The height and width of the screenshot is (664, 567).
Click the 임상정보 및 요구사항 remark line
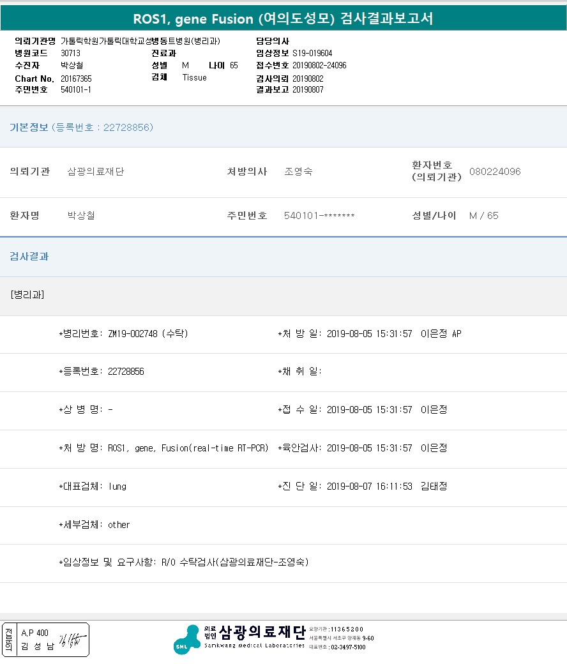184,562
